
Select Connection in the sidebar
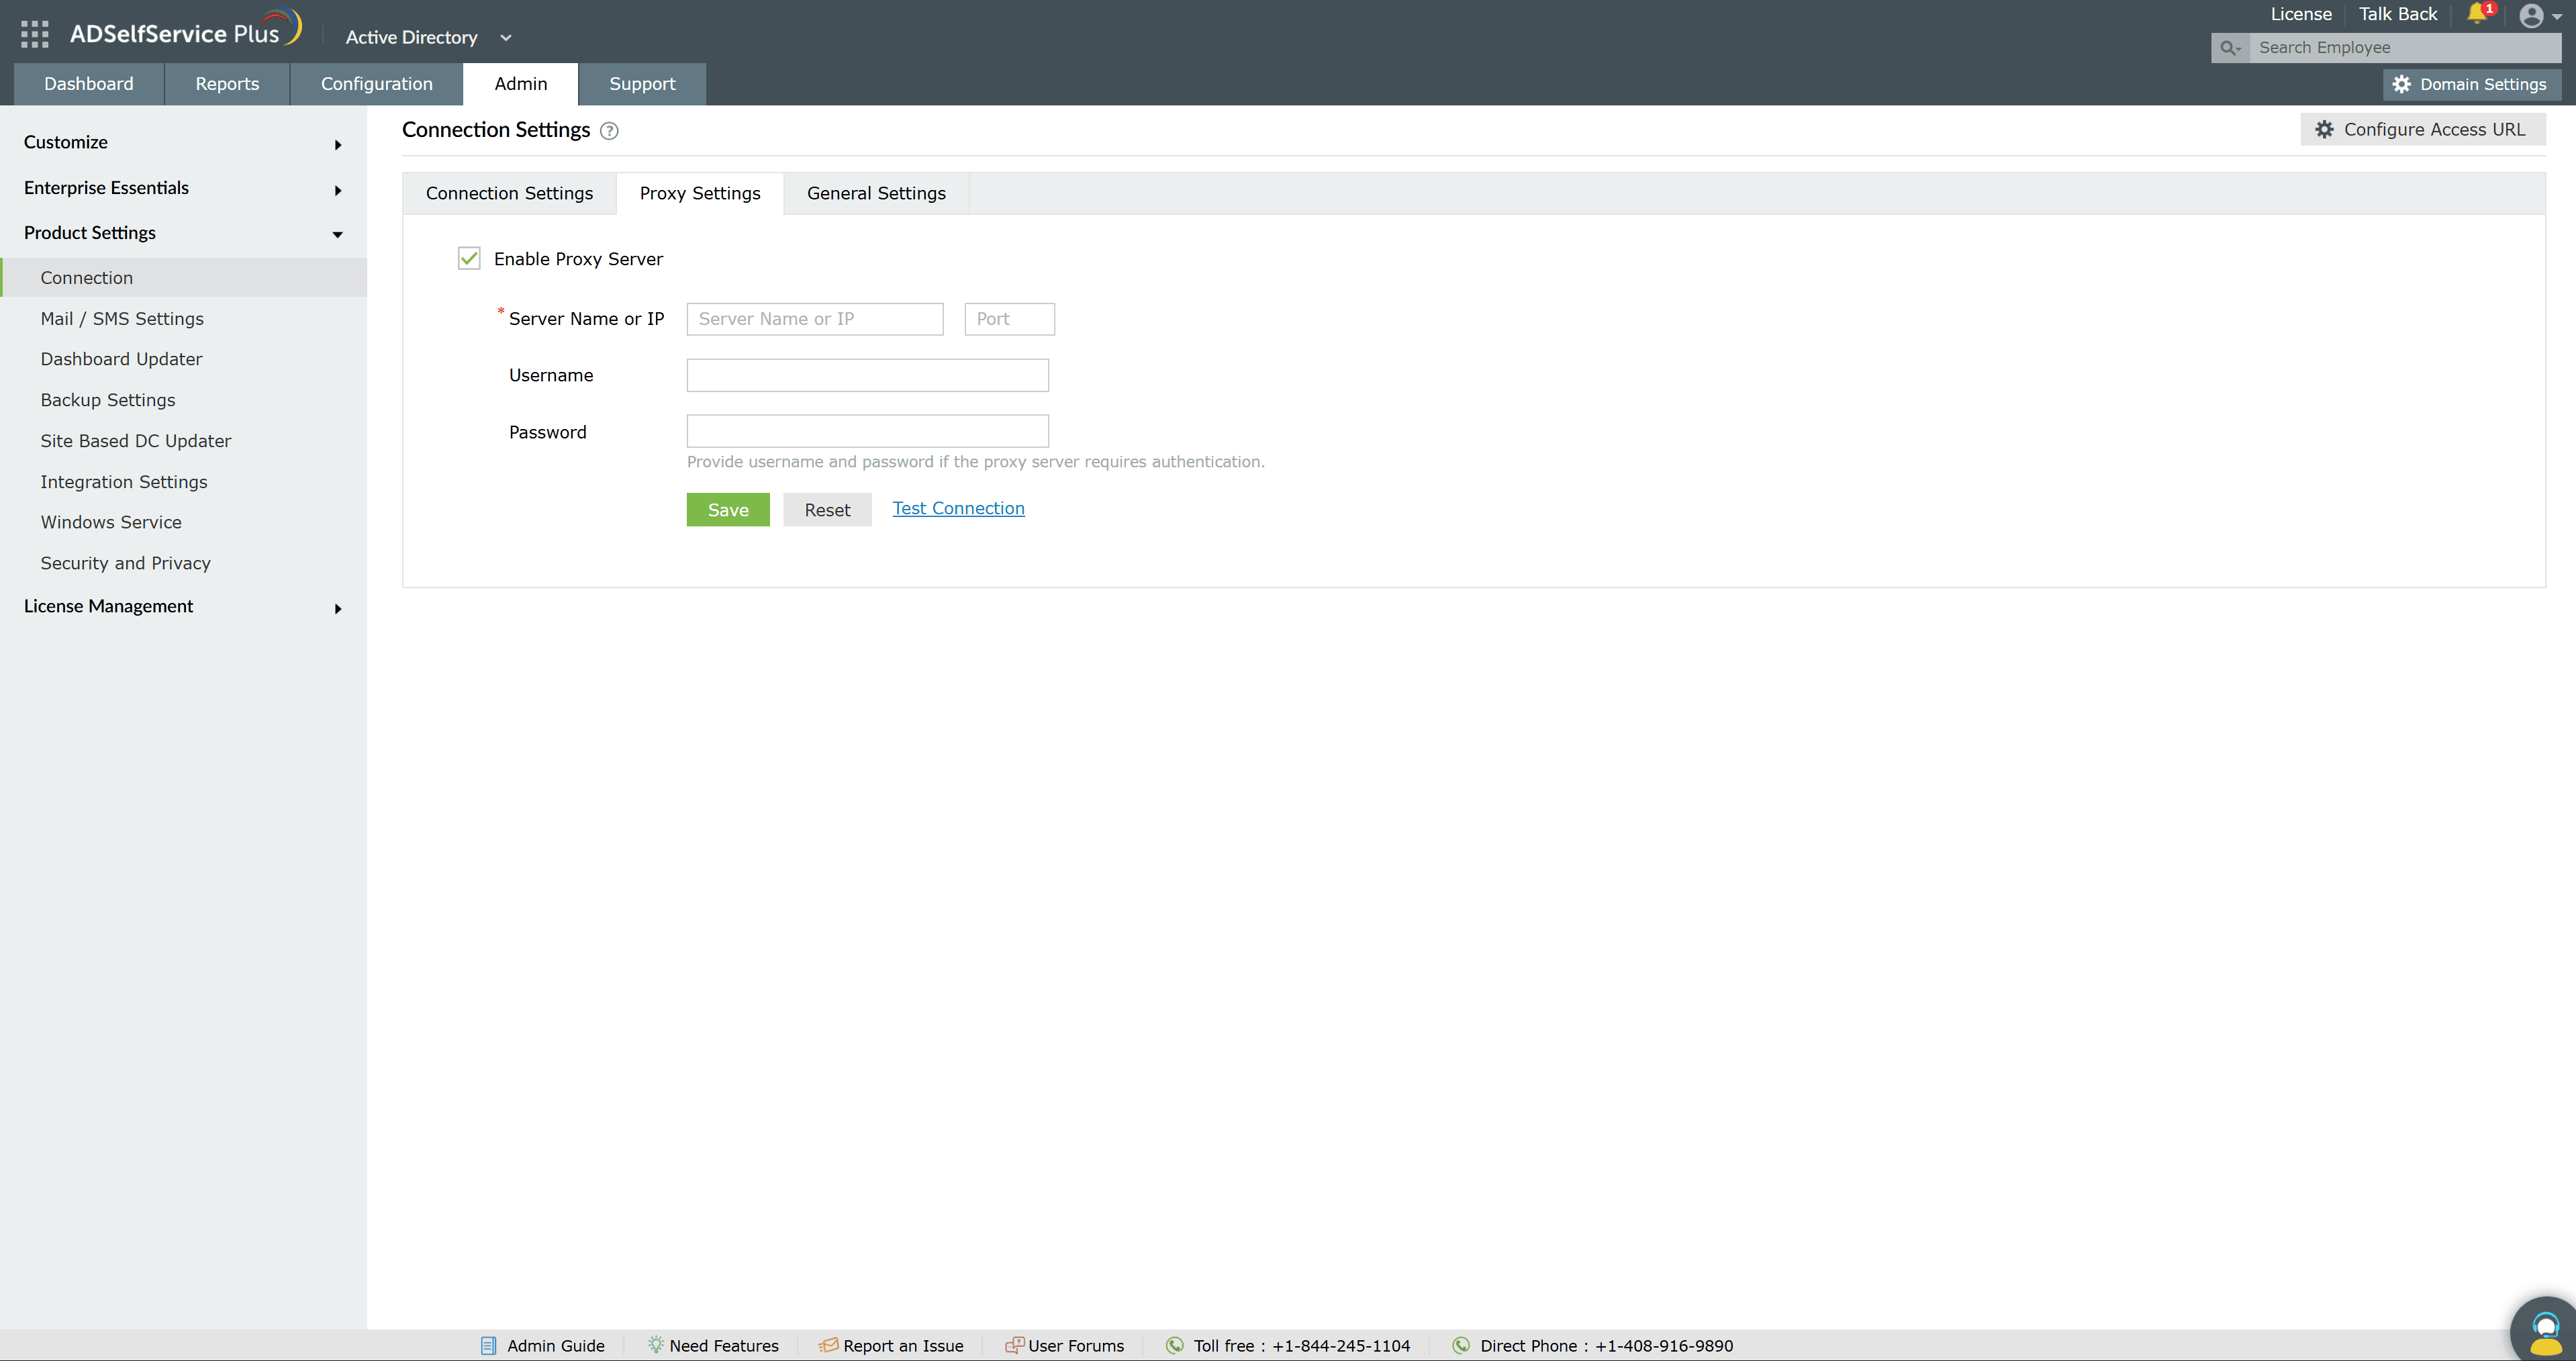click(x=184, y=278)
